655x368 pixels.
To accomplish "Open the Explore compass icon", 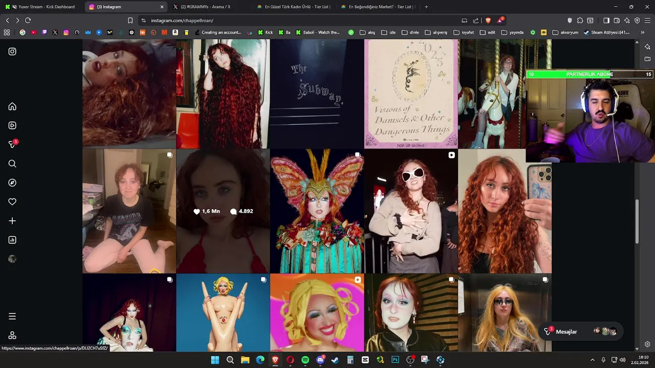I will pos(12,182).
